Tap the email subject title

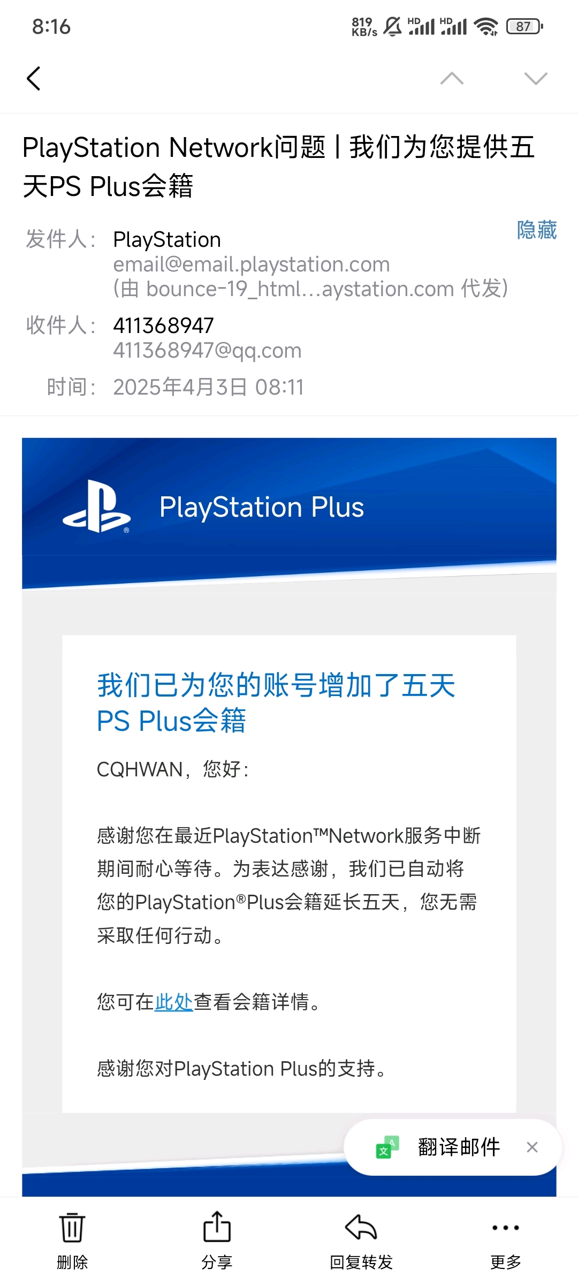click(278, 167)
